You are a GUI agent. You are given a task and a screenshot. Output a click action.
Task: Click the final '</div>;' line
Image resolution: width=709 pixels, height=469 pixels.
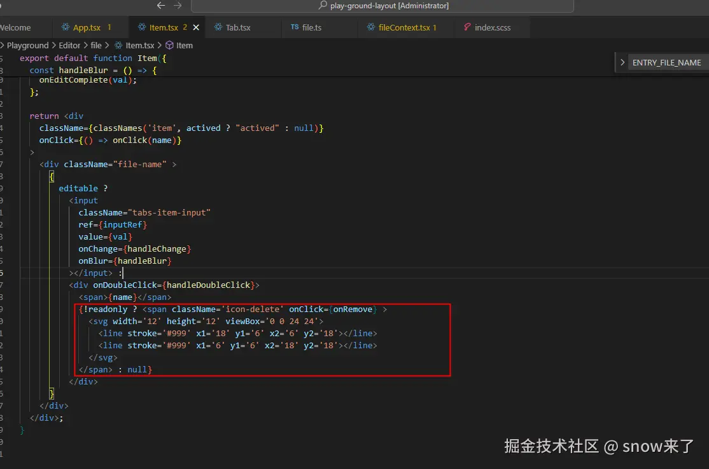point(46,418)
